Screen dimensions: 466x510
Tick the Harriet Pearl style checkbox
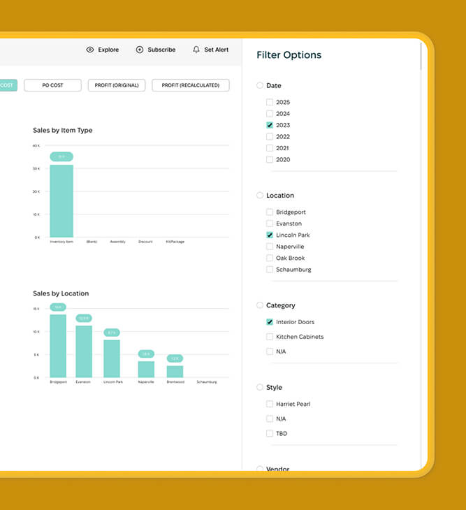click(270, 404)
